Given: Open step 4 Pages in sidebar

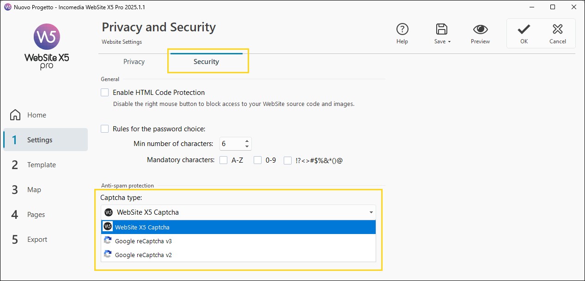Looking at the screenshot, I should click(x=45, y=214).
